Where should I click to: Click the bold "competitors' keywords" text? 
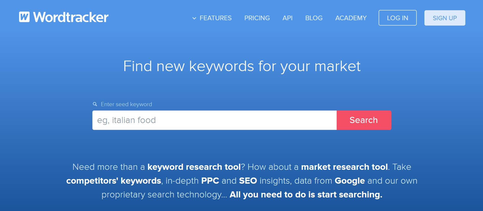114,181
